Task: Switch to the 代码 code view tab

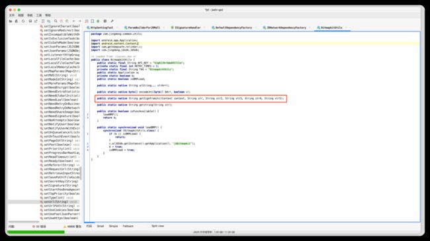Action: click(89, 226)
